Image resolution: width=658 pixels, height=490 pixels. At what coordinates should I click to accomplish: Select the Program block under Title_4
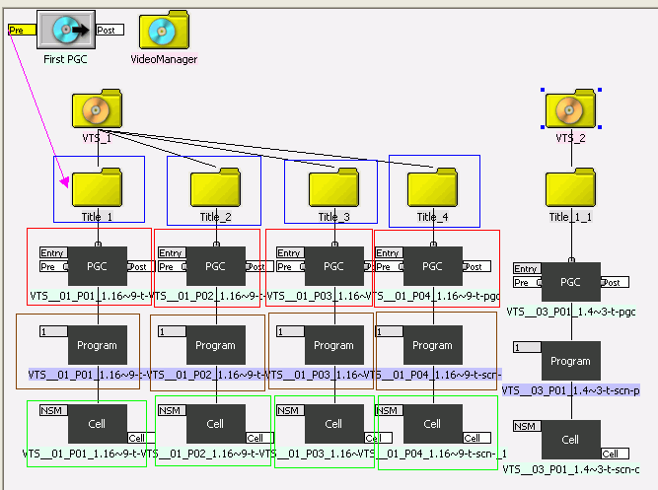coord(433,345)
